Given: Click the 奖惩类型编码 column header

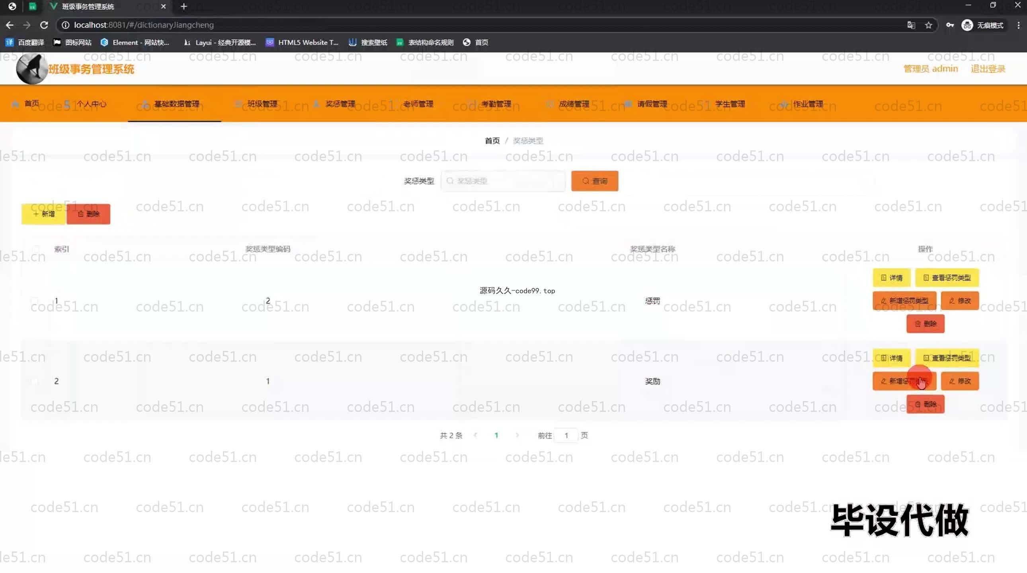Looking at the screenshot, I should click(267, 249).
